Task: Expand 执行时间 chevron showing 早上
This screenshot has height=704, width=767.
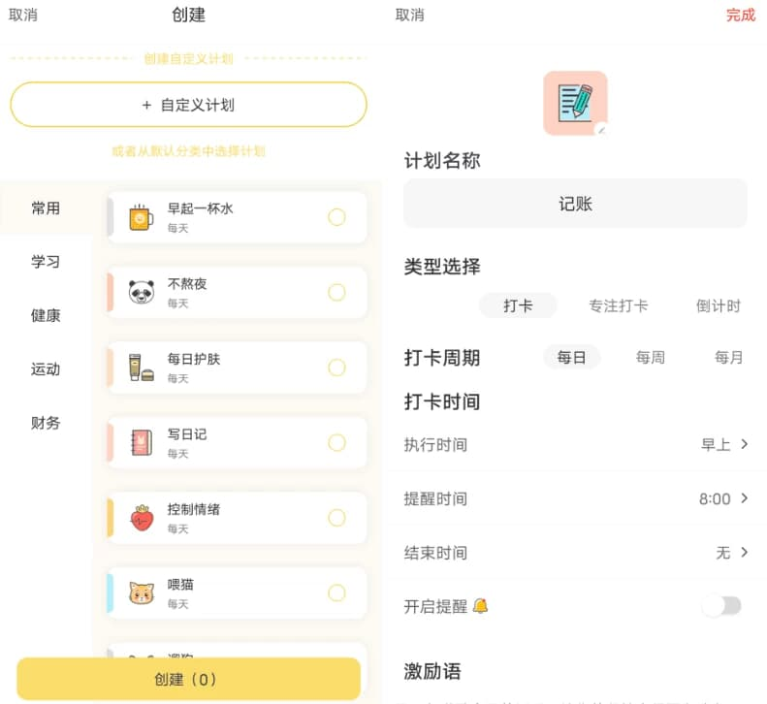Action: pos(744,444)
